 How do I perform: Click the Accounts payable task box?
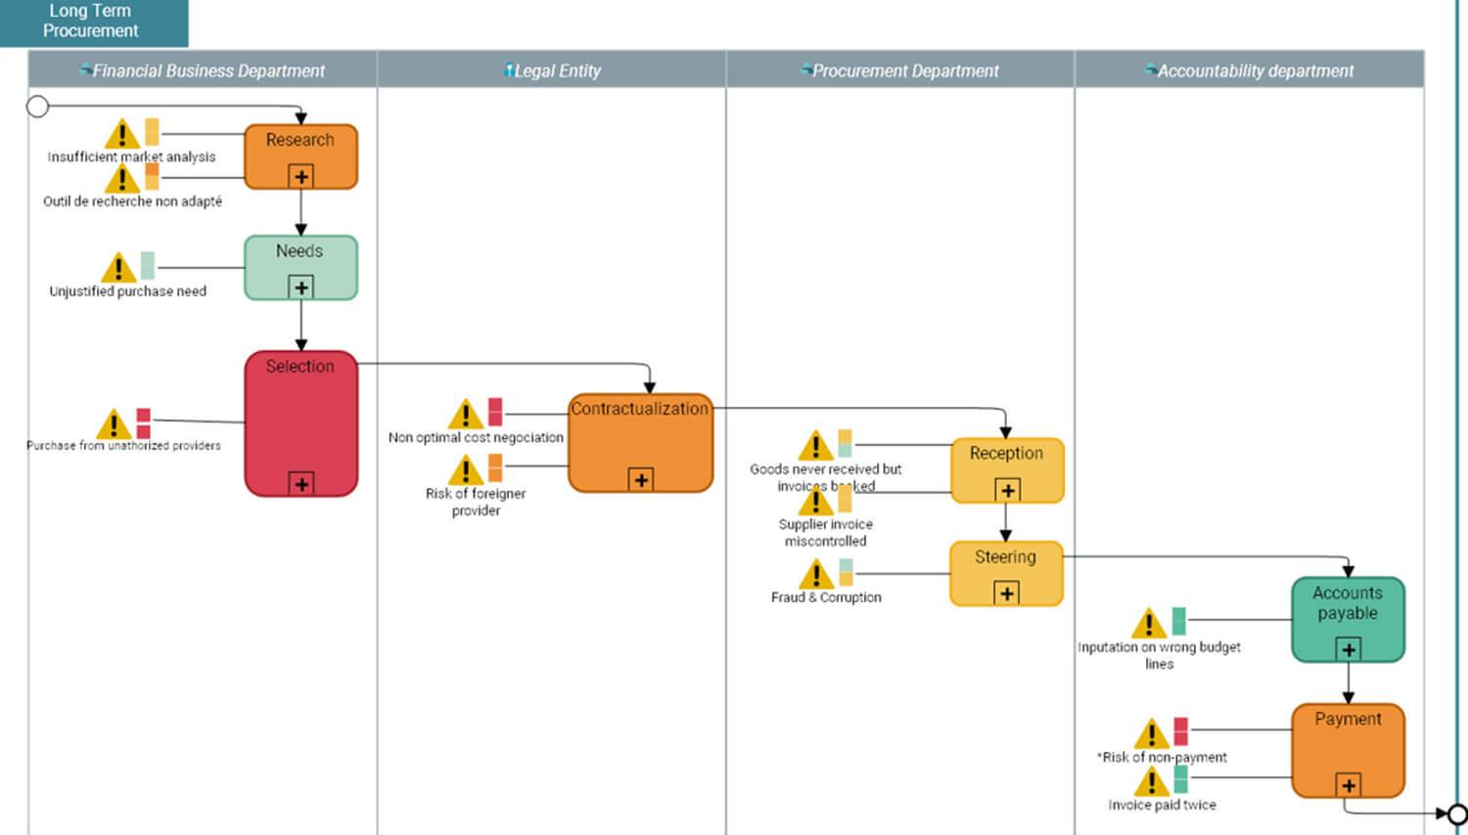click(x=1348, y=620)
